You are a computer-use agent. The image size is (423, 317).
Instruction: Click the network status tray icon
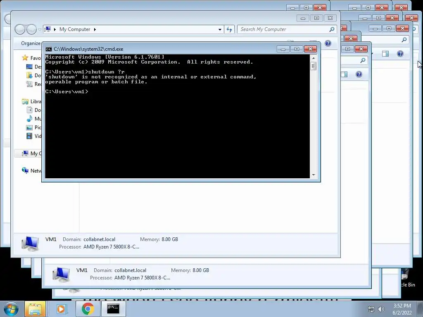coord(371,309)
